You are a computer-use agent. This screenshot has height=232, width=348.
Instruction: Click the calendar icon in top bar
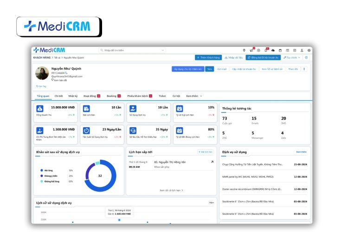tap(280, 50)
